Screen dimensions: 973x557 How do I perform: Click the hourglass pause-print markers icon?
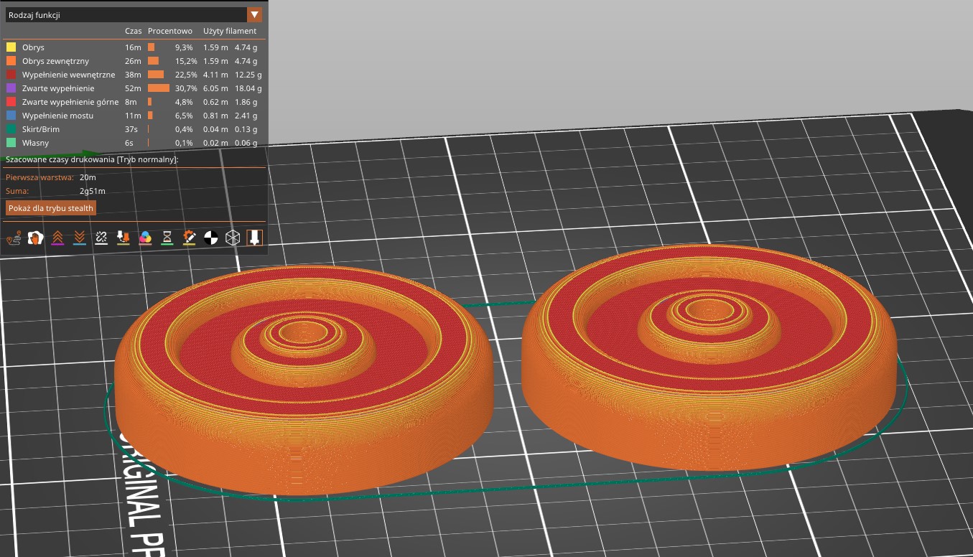point(167,238)
